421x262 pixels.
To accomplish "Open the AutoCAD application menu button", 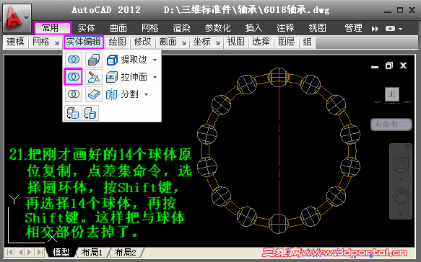I will (17, 18).
